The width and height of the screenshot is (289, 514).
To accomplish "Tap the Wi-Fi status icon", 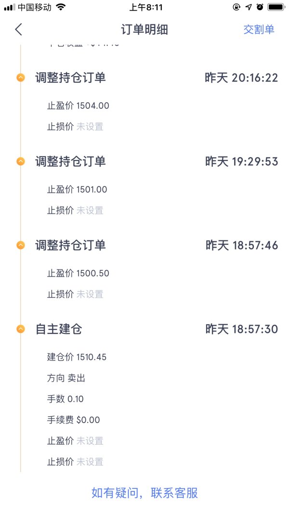I will [x=61, y=7].
